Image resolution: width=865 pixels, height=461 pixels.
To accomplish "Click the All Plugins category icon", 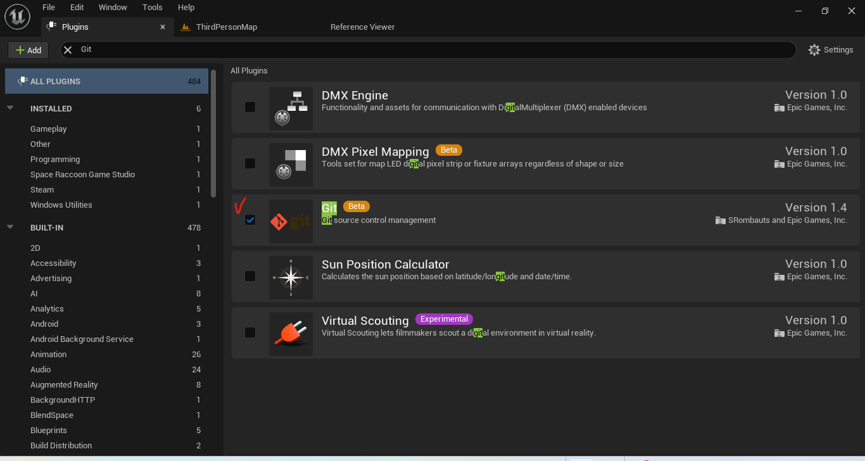I will pos(22,81).
